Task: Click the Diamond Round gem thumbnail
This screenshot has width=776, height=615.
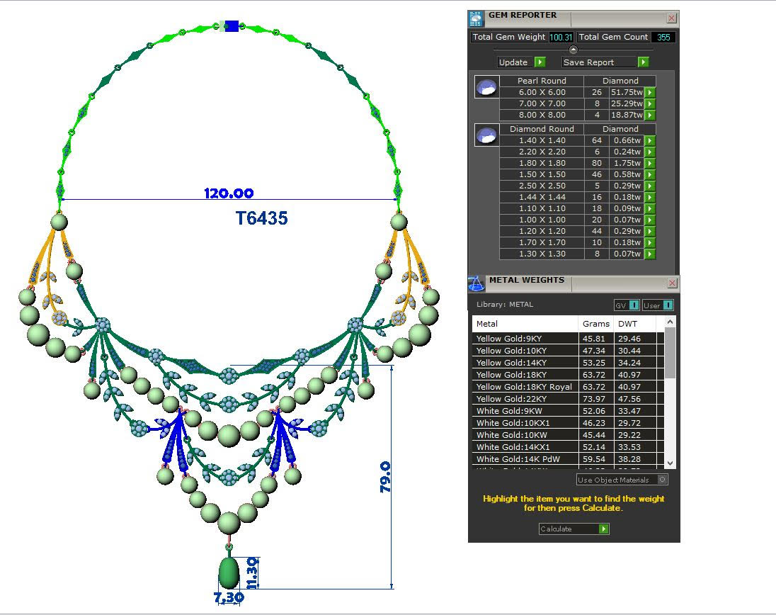Action: pyautogui.click(x=487, y=135)
